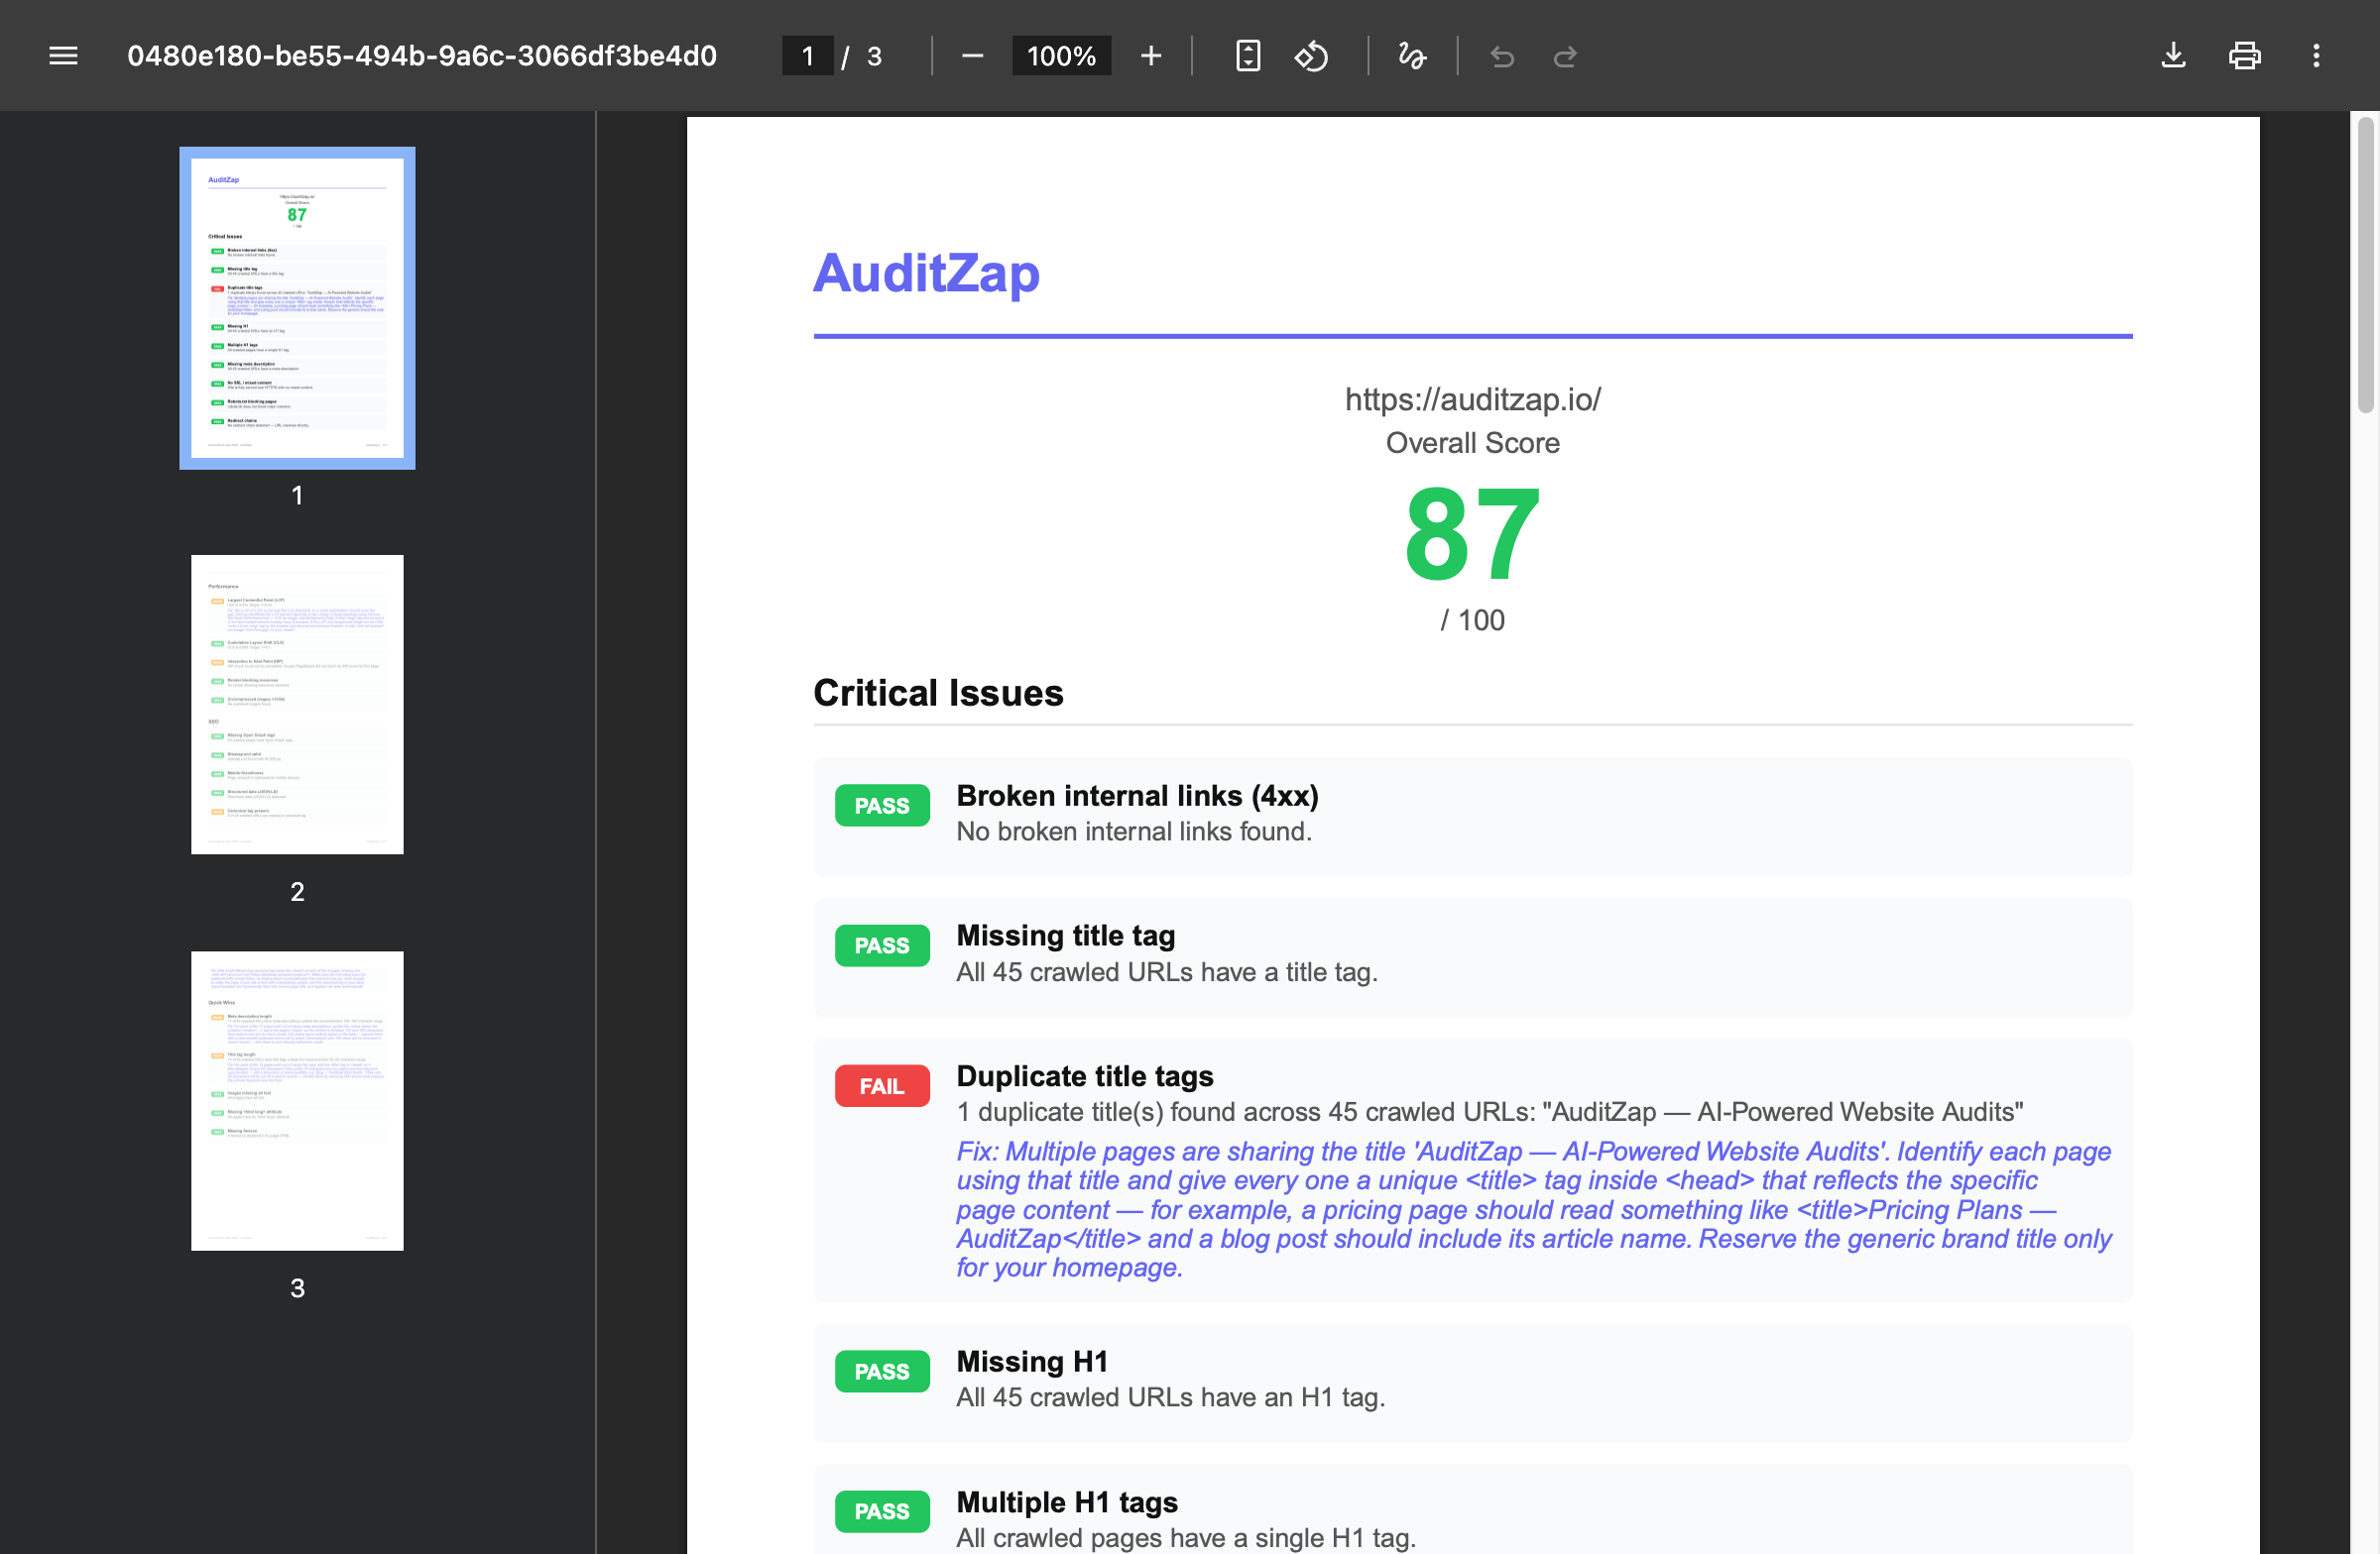Select the page 1 thumbnail

coord(297,307)
